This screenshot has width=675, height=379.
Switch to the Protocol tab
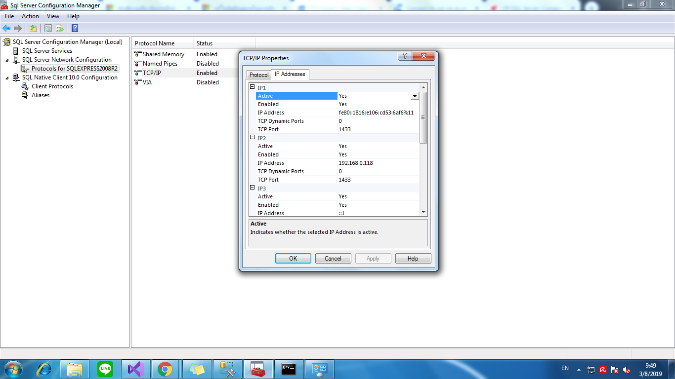tap(259, 75)
